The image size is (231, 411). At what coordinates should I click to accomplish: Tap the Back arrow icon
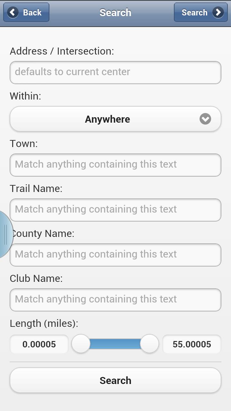[x=13, y=13]
